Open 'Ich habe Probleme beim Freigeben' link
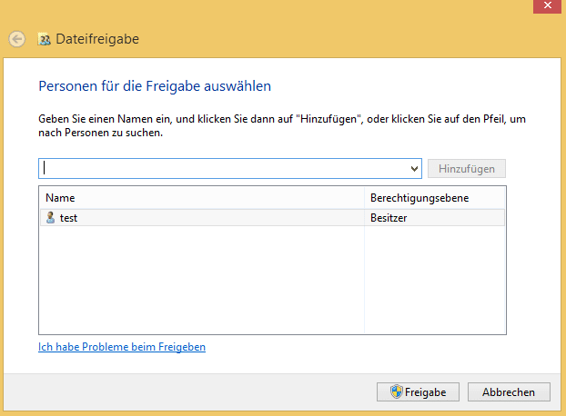This screenshot has height=416, width=566. [122, 347]
